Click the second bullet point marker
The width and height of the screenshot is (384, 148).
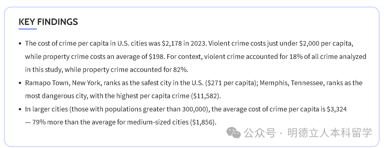pyautogui.click(x=20, y=83)
